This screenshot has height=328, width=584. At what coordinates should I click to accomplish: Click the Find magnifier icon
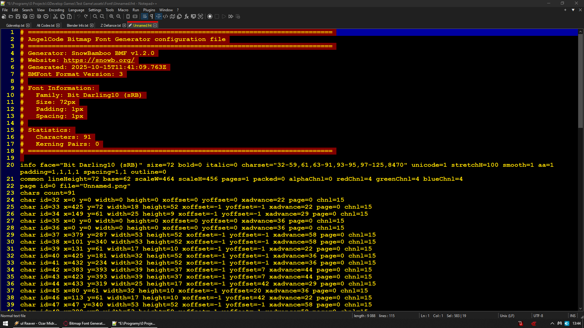[95, 16]
